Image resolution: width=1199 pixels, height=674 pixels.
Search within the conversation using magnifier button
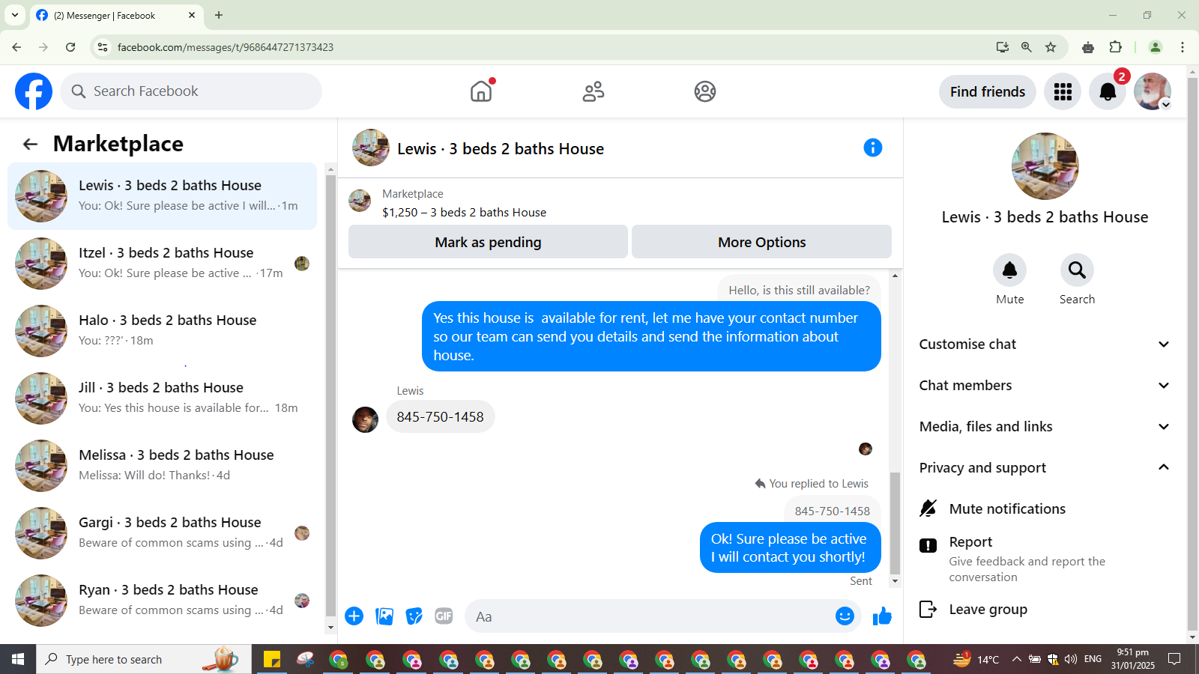(x=1077, y=270)
